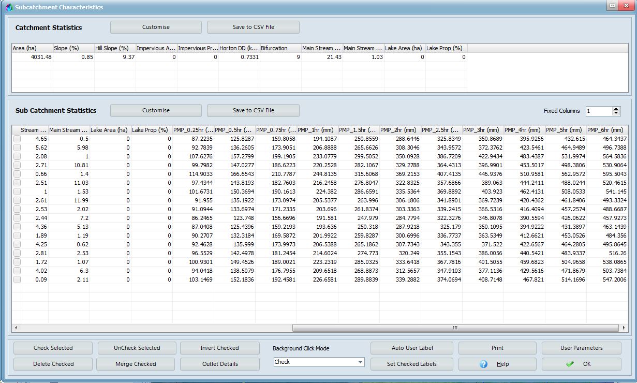This screenshot has width=637, height=383.
Task: Click the app icon in title bar
Action: click(8, 7)
